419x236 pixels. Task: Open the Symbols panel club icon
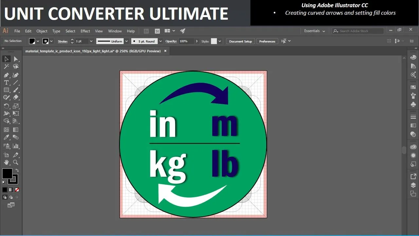[413, 105]
